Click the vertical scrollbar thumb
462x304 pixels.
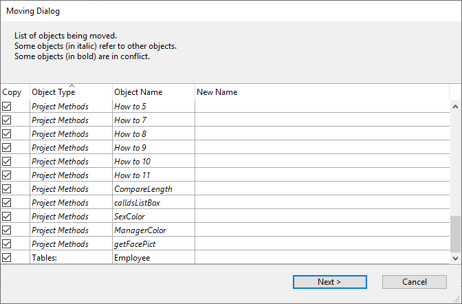pyautogui.click(x=455, y=234)
